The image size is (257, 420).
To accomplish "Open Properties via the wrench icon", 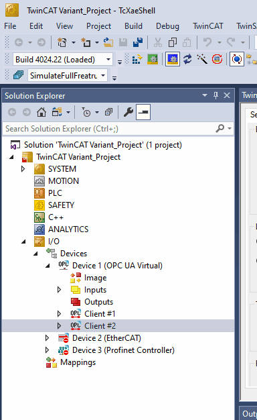I will click(128, 112).
